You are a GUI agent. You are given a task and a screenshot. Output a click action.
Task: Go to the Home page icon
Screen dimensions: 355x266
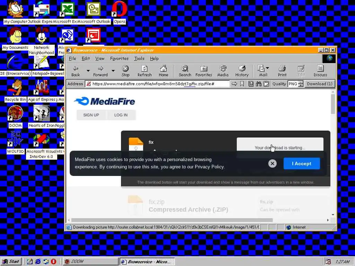click(x=164, y=71)
